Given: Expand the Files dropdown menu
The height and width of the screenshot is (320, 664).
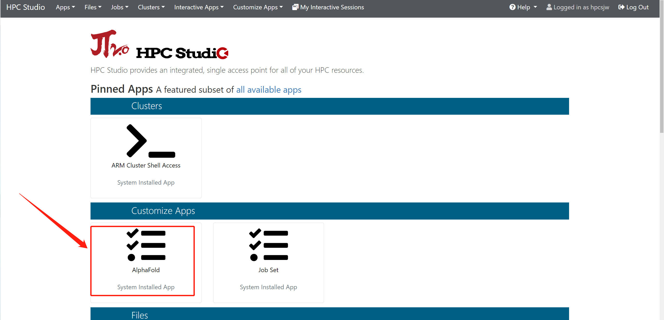Looking at the screenshot, I should [93, 7].
